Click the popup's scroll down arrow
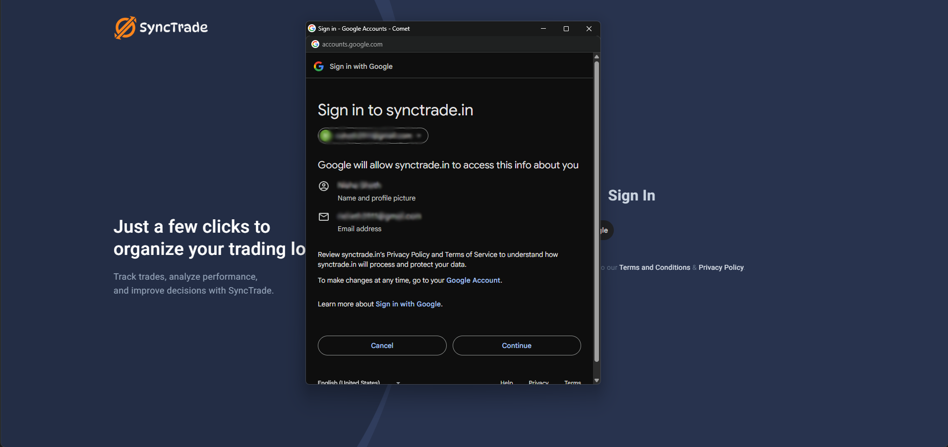This screenshot has height=447, width=948. [596, 380]
